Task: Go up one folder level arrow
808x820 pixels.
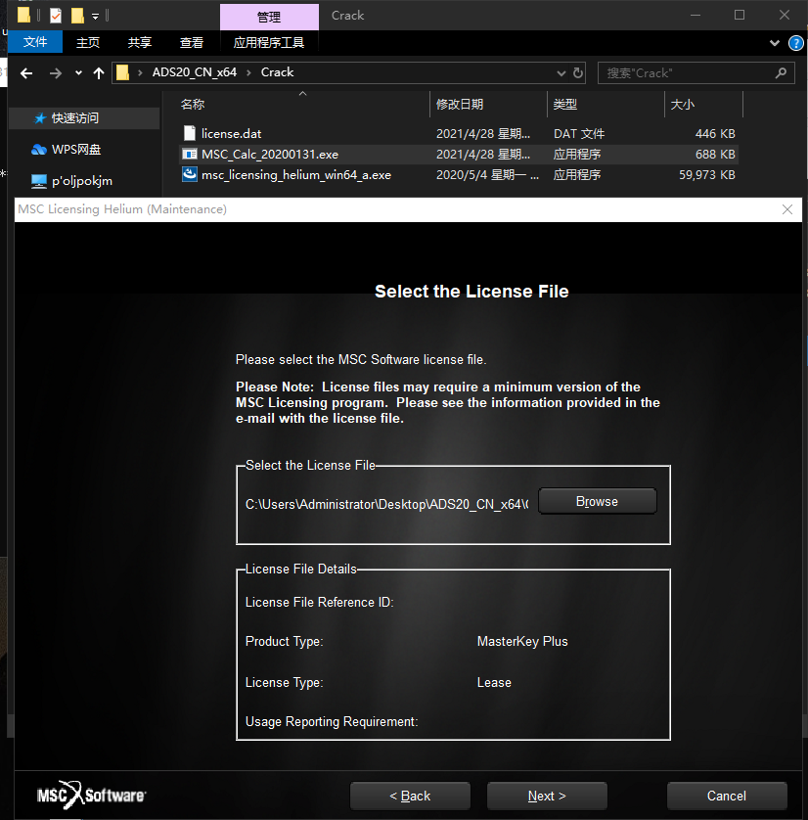Action: point(98,73)
